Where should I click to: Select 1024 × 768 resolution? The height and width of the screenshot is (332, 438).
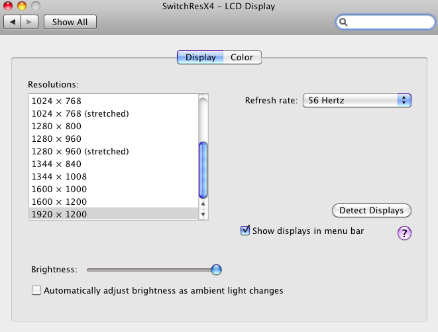pos(113,101)
